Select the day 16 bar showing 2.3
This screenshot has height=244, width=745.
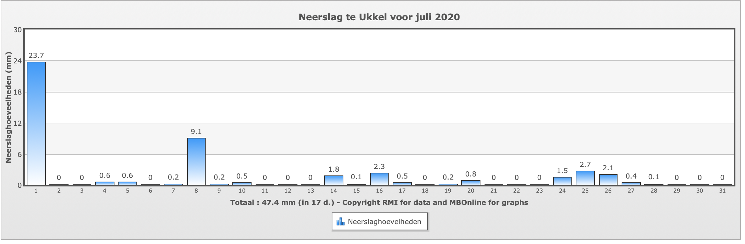click(379, 179)
